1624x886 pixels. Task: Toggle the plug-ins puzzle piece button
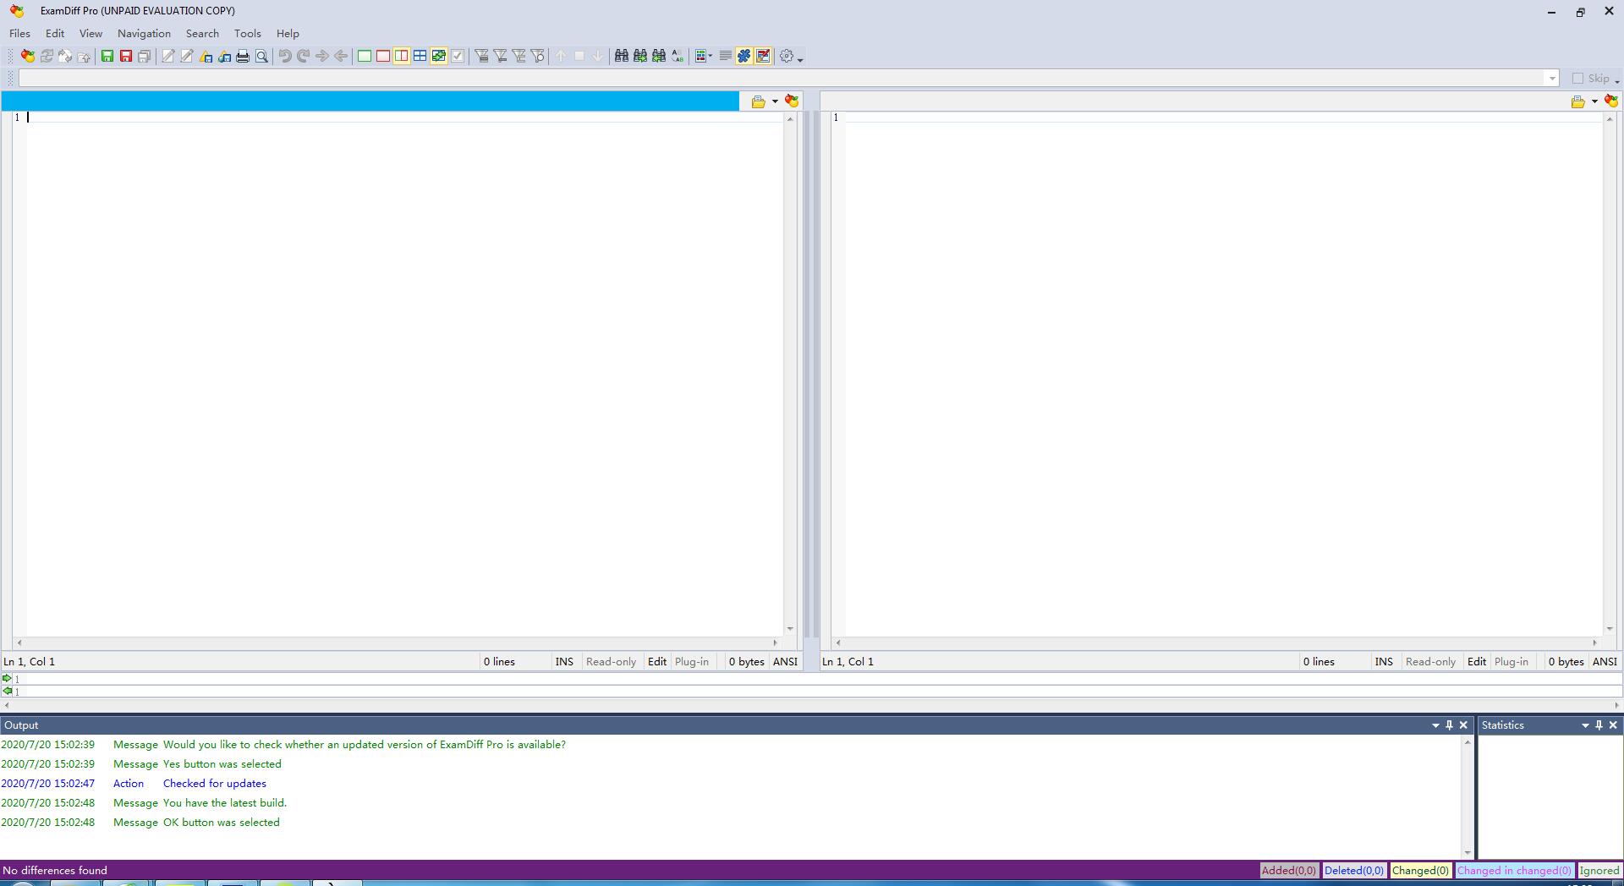point(743,57)
